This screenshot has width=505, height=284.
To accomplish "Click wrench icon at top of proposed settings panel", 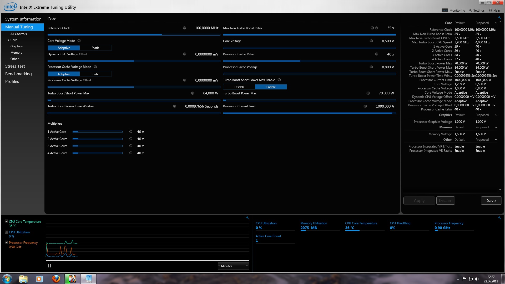I will [x=499, y=17].
